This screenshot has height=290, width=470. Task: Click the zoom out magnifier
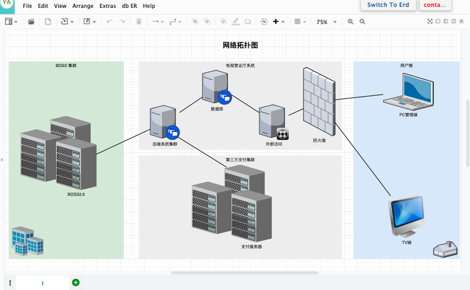pyautogui.click(x=362, y=22)
